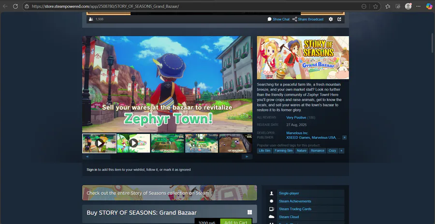Click the Cozy tag
The height and width of the screenshot is (224, 435).
click(333, 151)
